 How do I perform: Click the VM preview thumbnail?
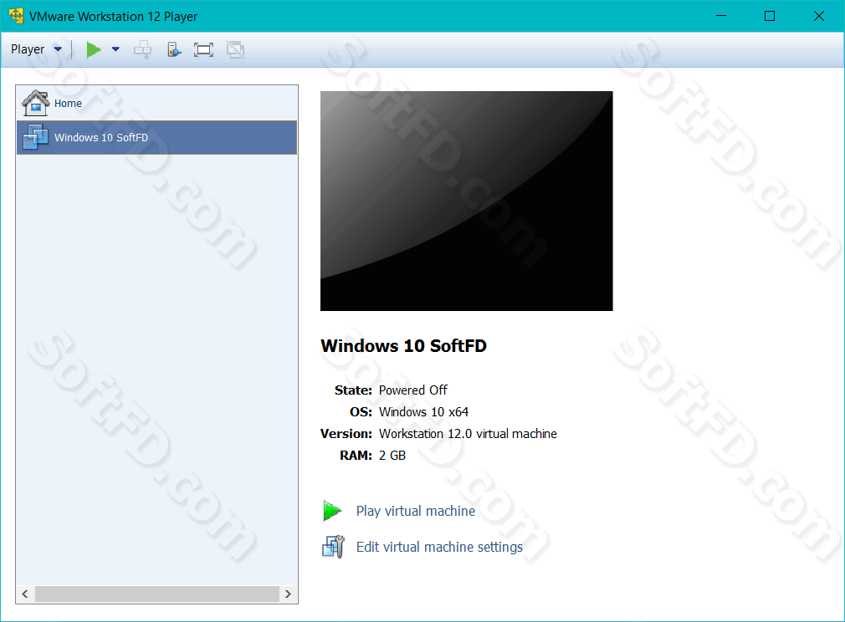[467, 201]
